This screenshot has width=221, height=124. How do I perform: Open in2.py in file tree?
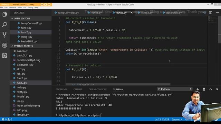pos(31,101)
